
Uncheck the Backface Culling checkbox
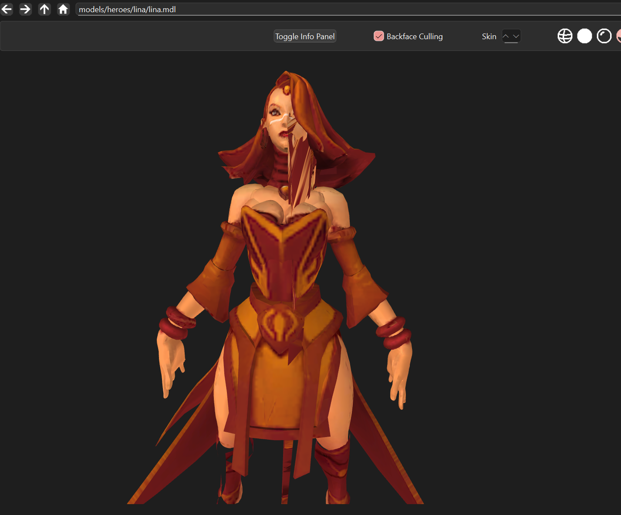coord(379,36)
